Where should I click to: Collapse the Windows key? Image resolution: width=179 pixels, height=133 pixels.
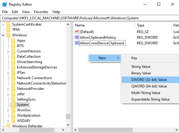[x=3, y=35]
